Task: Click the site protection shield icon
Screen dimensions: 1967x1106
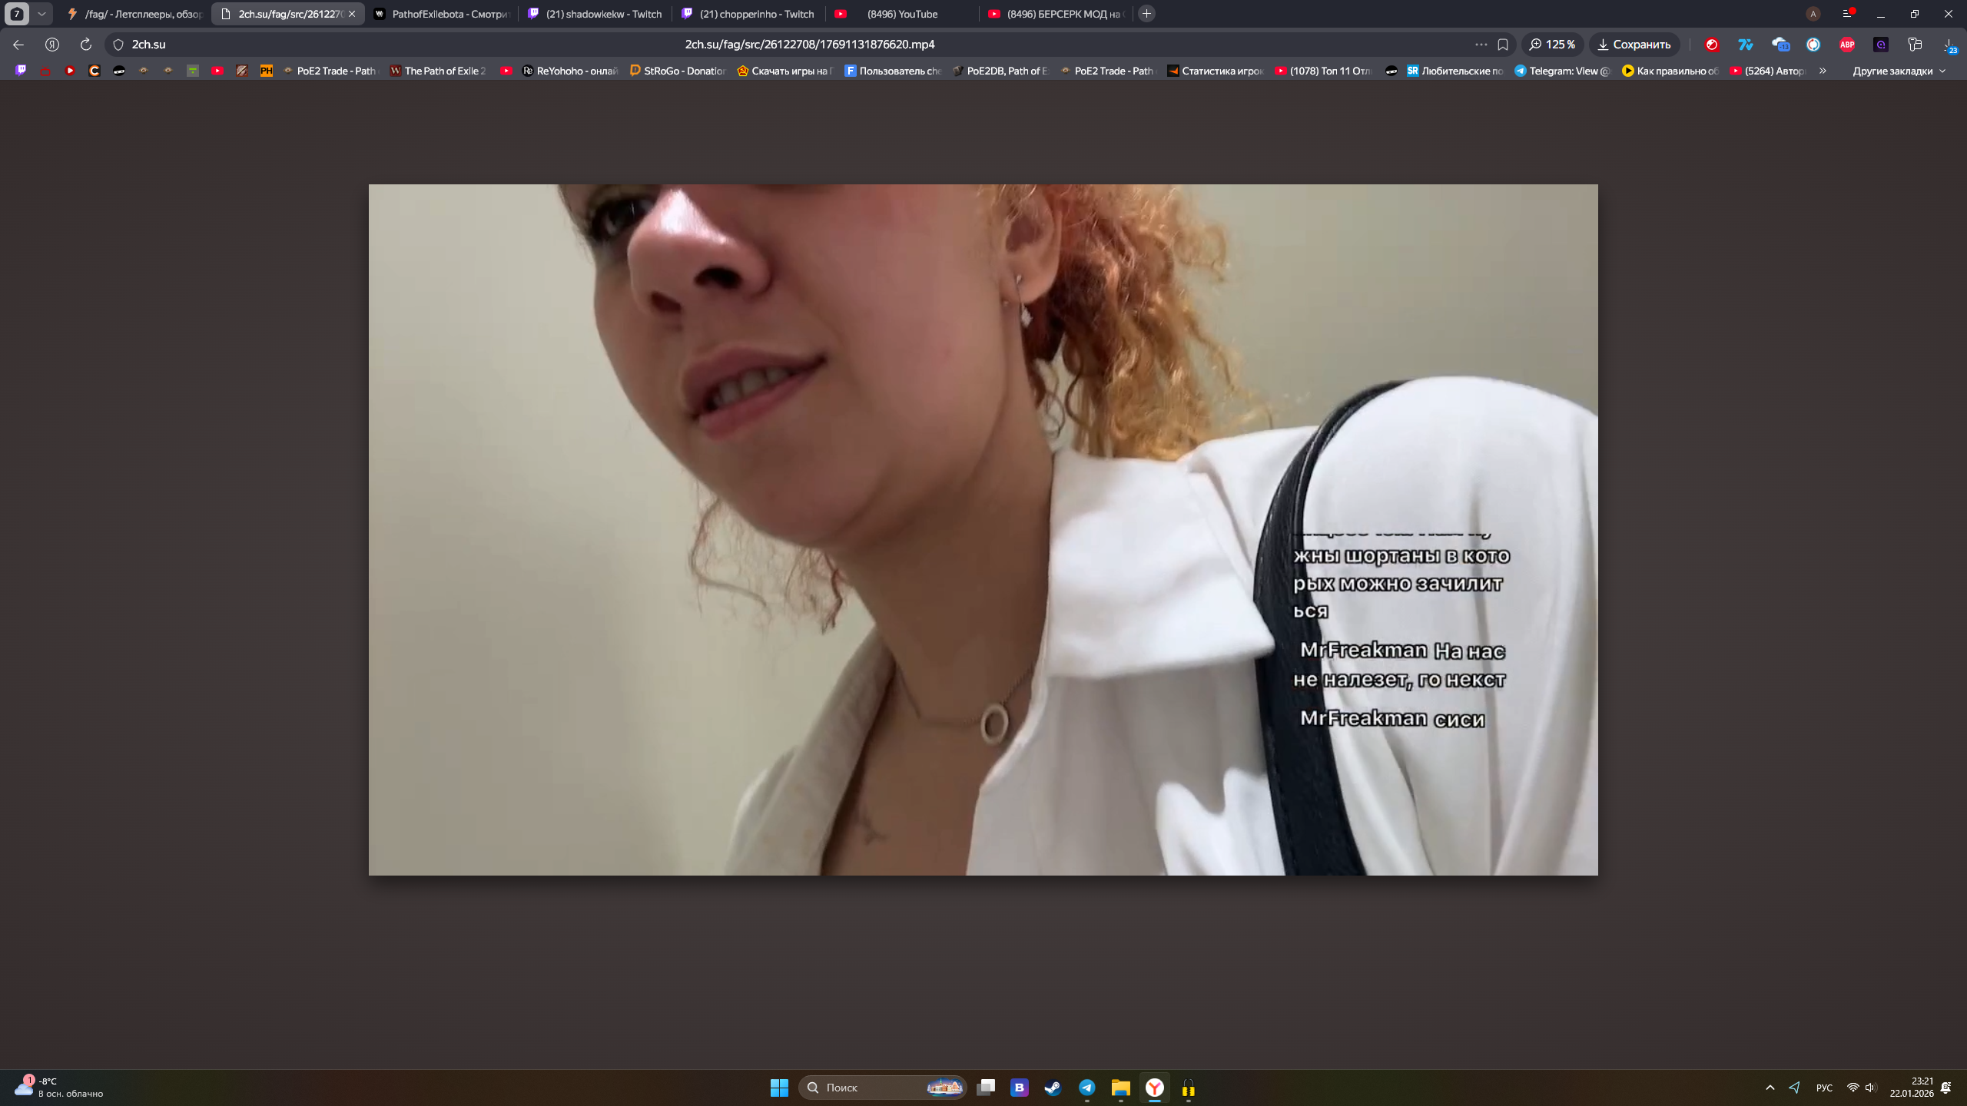Action: [118, 45]
